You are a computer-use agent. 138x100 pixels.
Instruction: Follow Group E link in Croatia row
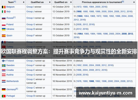tap(31, 70)
